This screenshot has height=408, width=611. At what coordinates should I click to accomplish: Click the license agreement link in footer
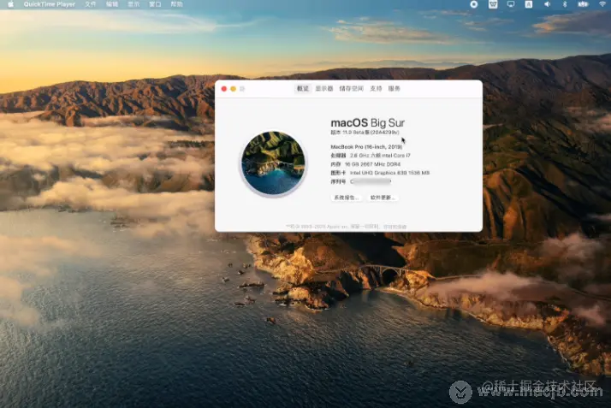coord(394,227)
